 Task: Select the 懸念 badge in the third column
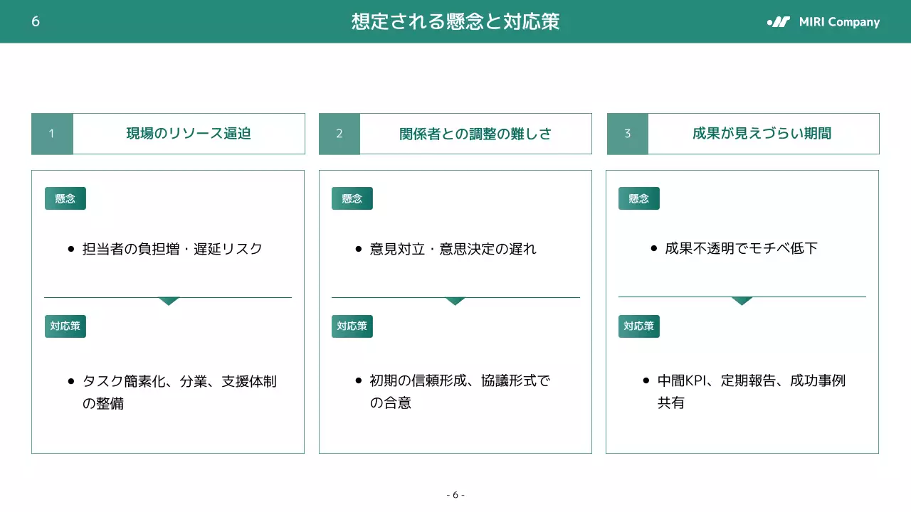point(638,198)
